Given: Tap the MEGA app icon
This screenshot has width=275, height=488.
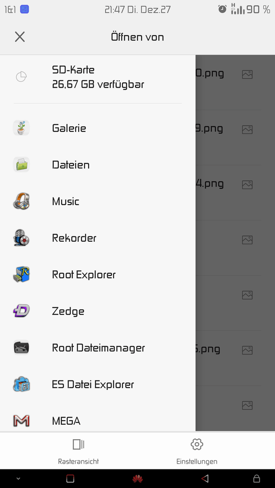Looking at the screenshot, I should (x=21, y=421).
